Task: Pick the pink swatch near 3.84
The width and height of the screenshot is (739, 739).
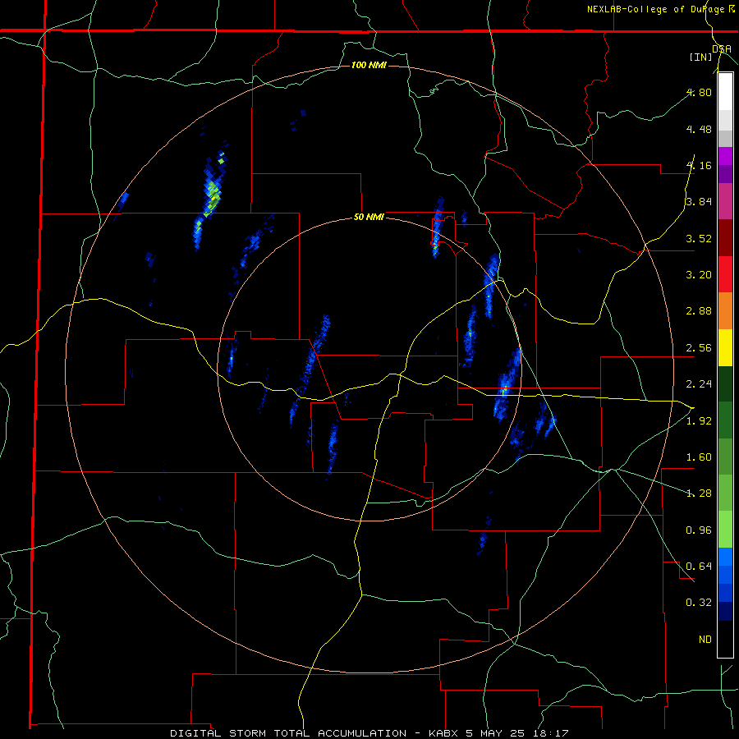Action: pyautogui.click(x=725, y=201)
